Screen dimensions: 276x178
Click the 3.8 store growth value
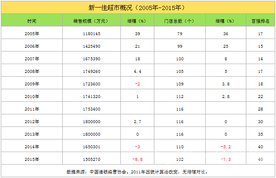(x=226, y=84)
